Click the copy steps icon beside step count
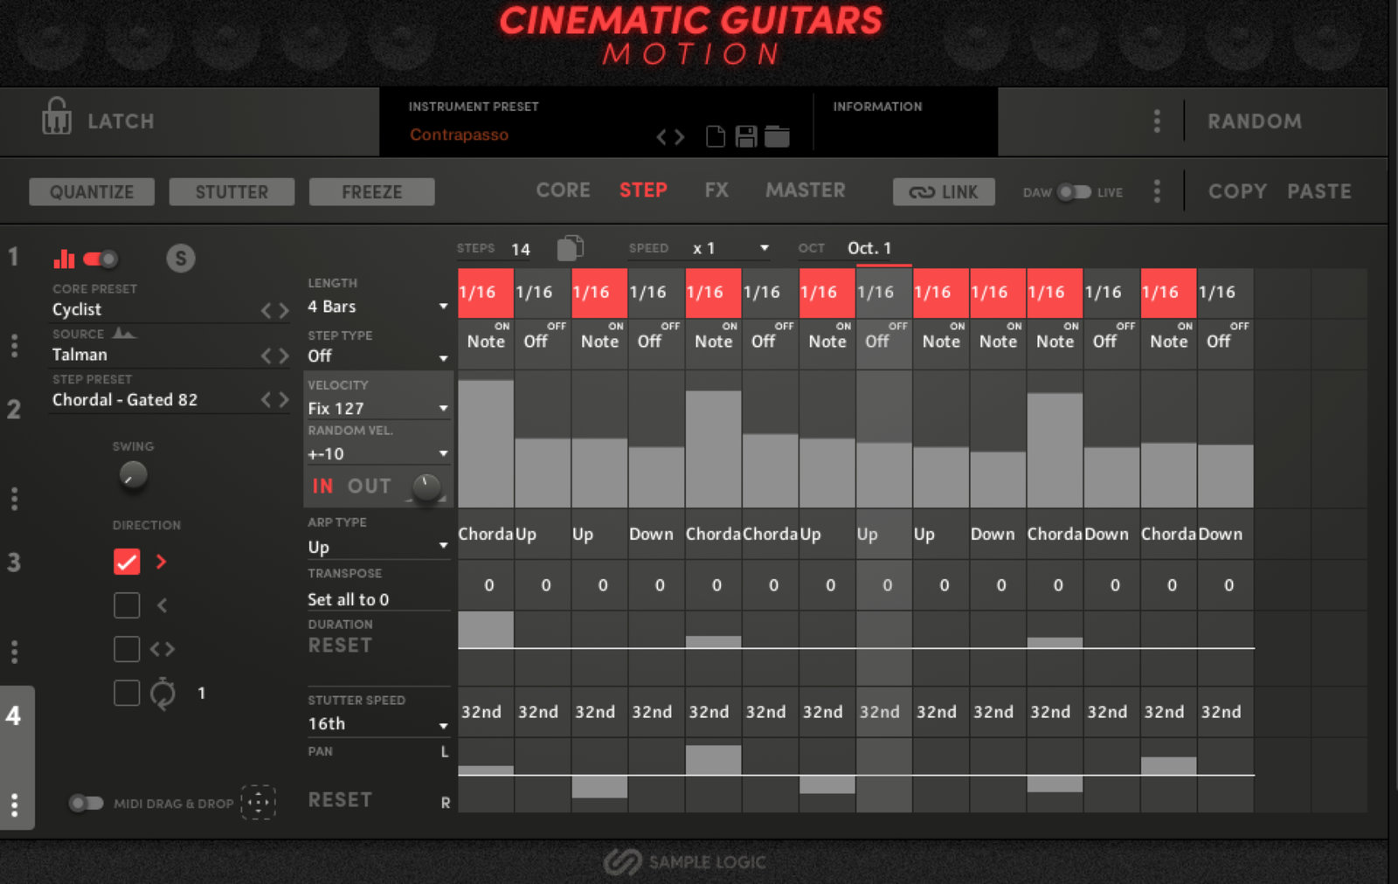 (570, 248)
